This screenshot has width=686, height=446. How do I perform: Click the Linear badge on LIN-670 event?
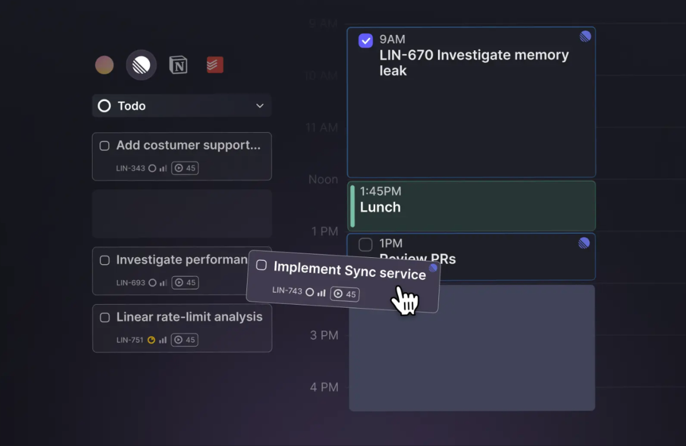pyautogui.click(x=585, y=37)
